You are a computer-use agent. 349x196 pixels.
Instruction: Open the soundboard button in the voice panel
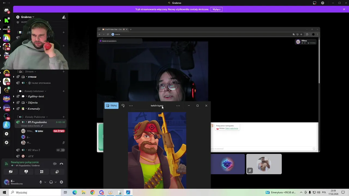click(x=57, y=172)
